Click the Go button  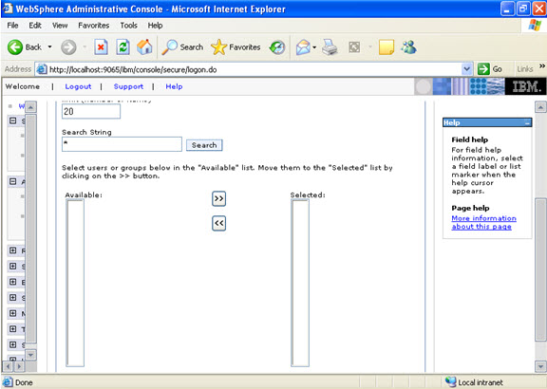[490, 69]
